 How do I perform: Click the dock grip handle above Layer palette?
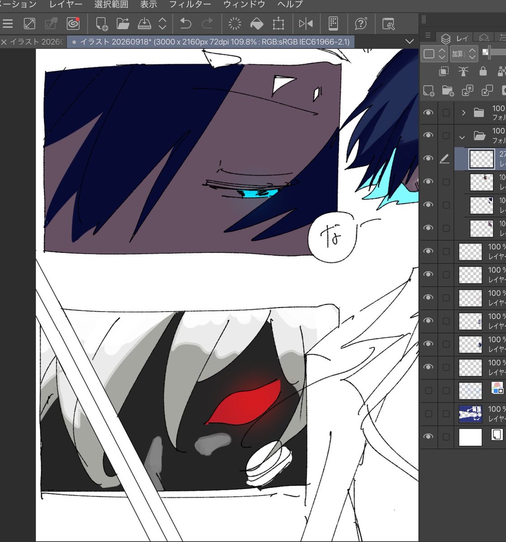[424, 19]
